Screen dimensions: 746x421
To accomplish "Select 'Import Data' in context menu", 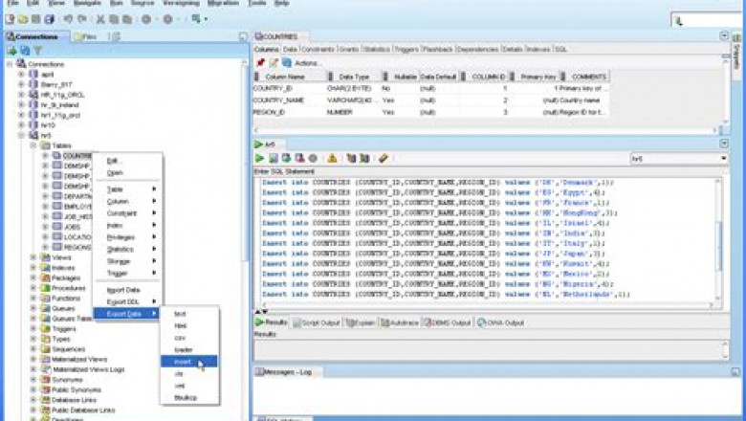I will (x=122, y=289).
